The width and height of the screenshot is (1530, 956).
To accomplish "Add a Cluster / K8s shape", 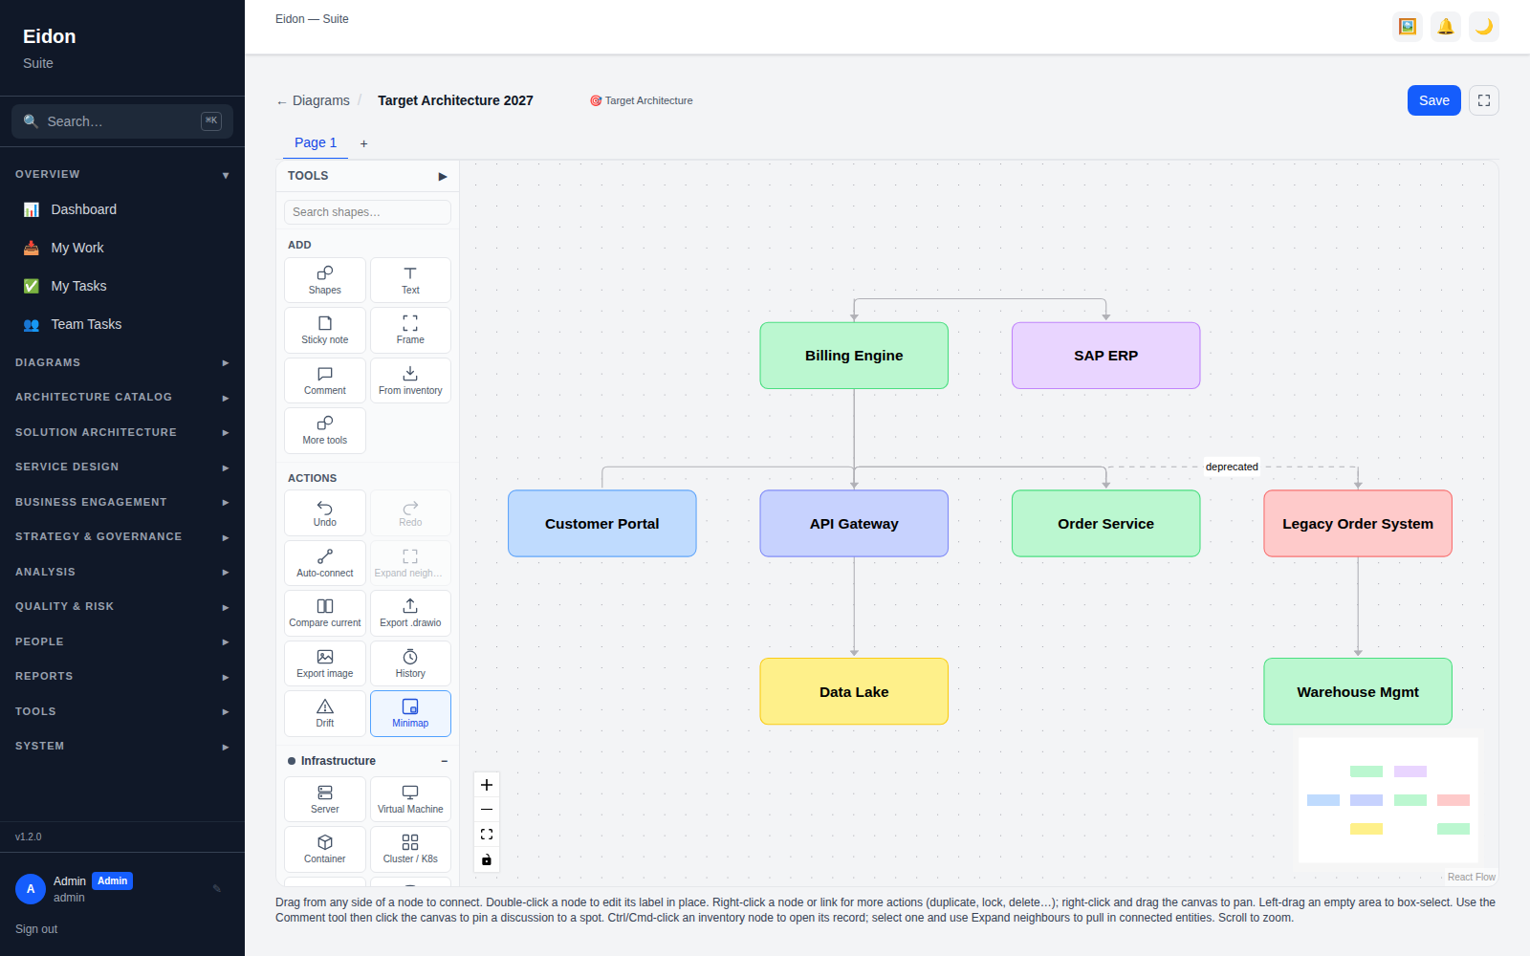I will click(x=410, y=849).
